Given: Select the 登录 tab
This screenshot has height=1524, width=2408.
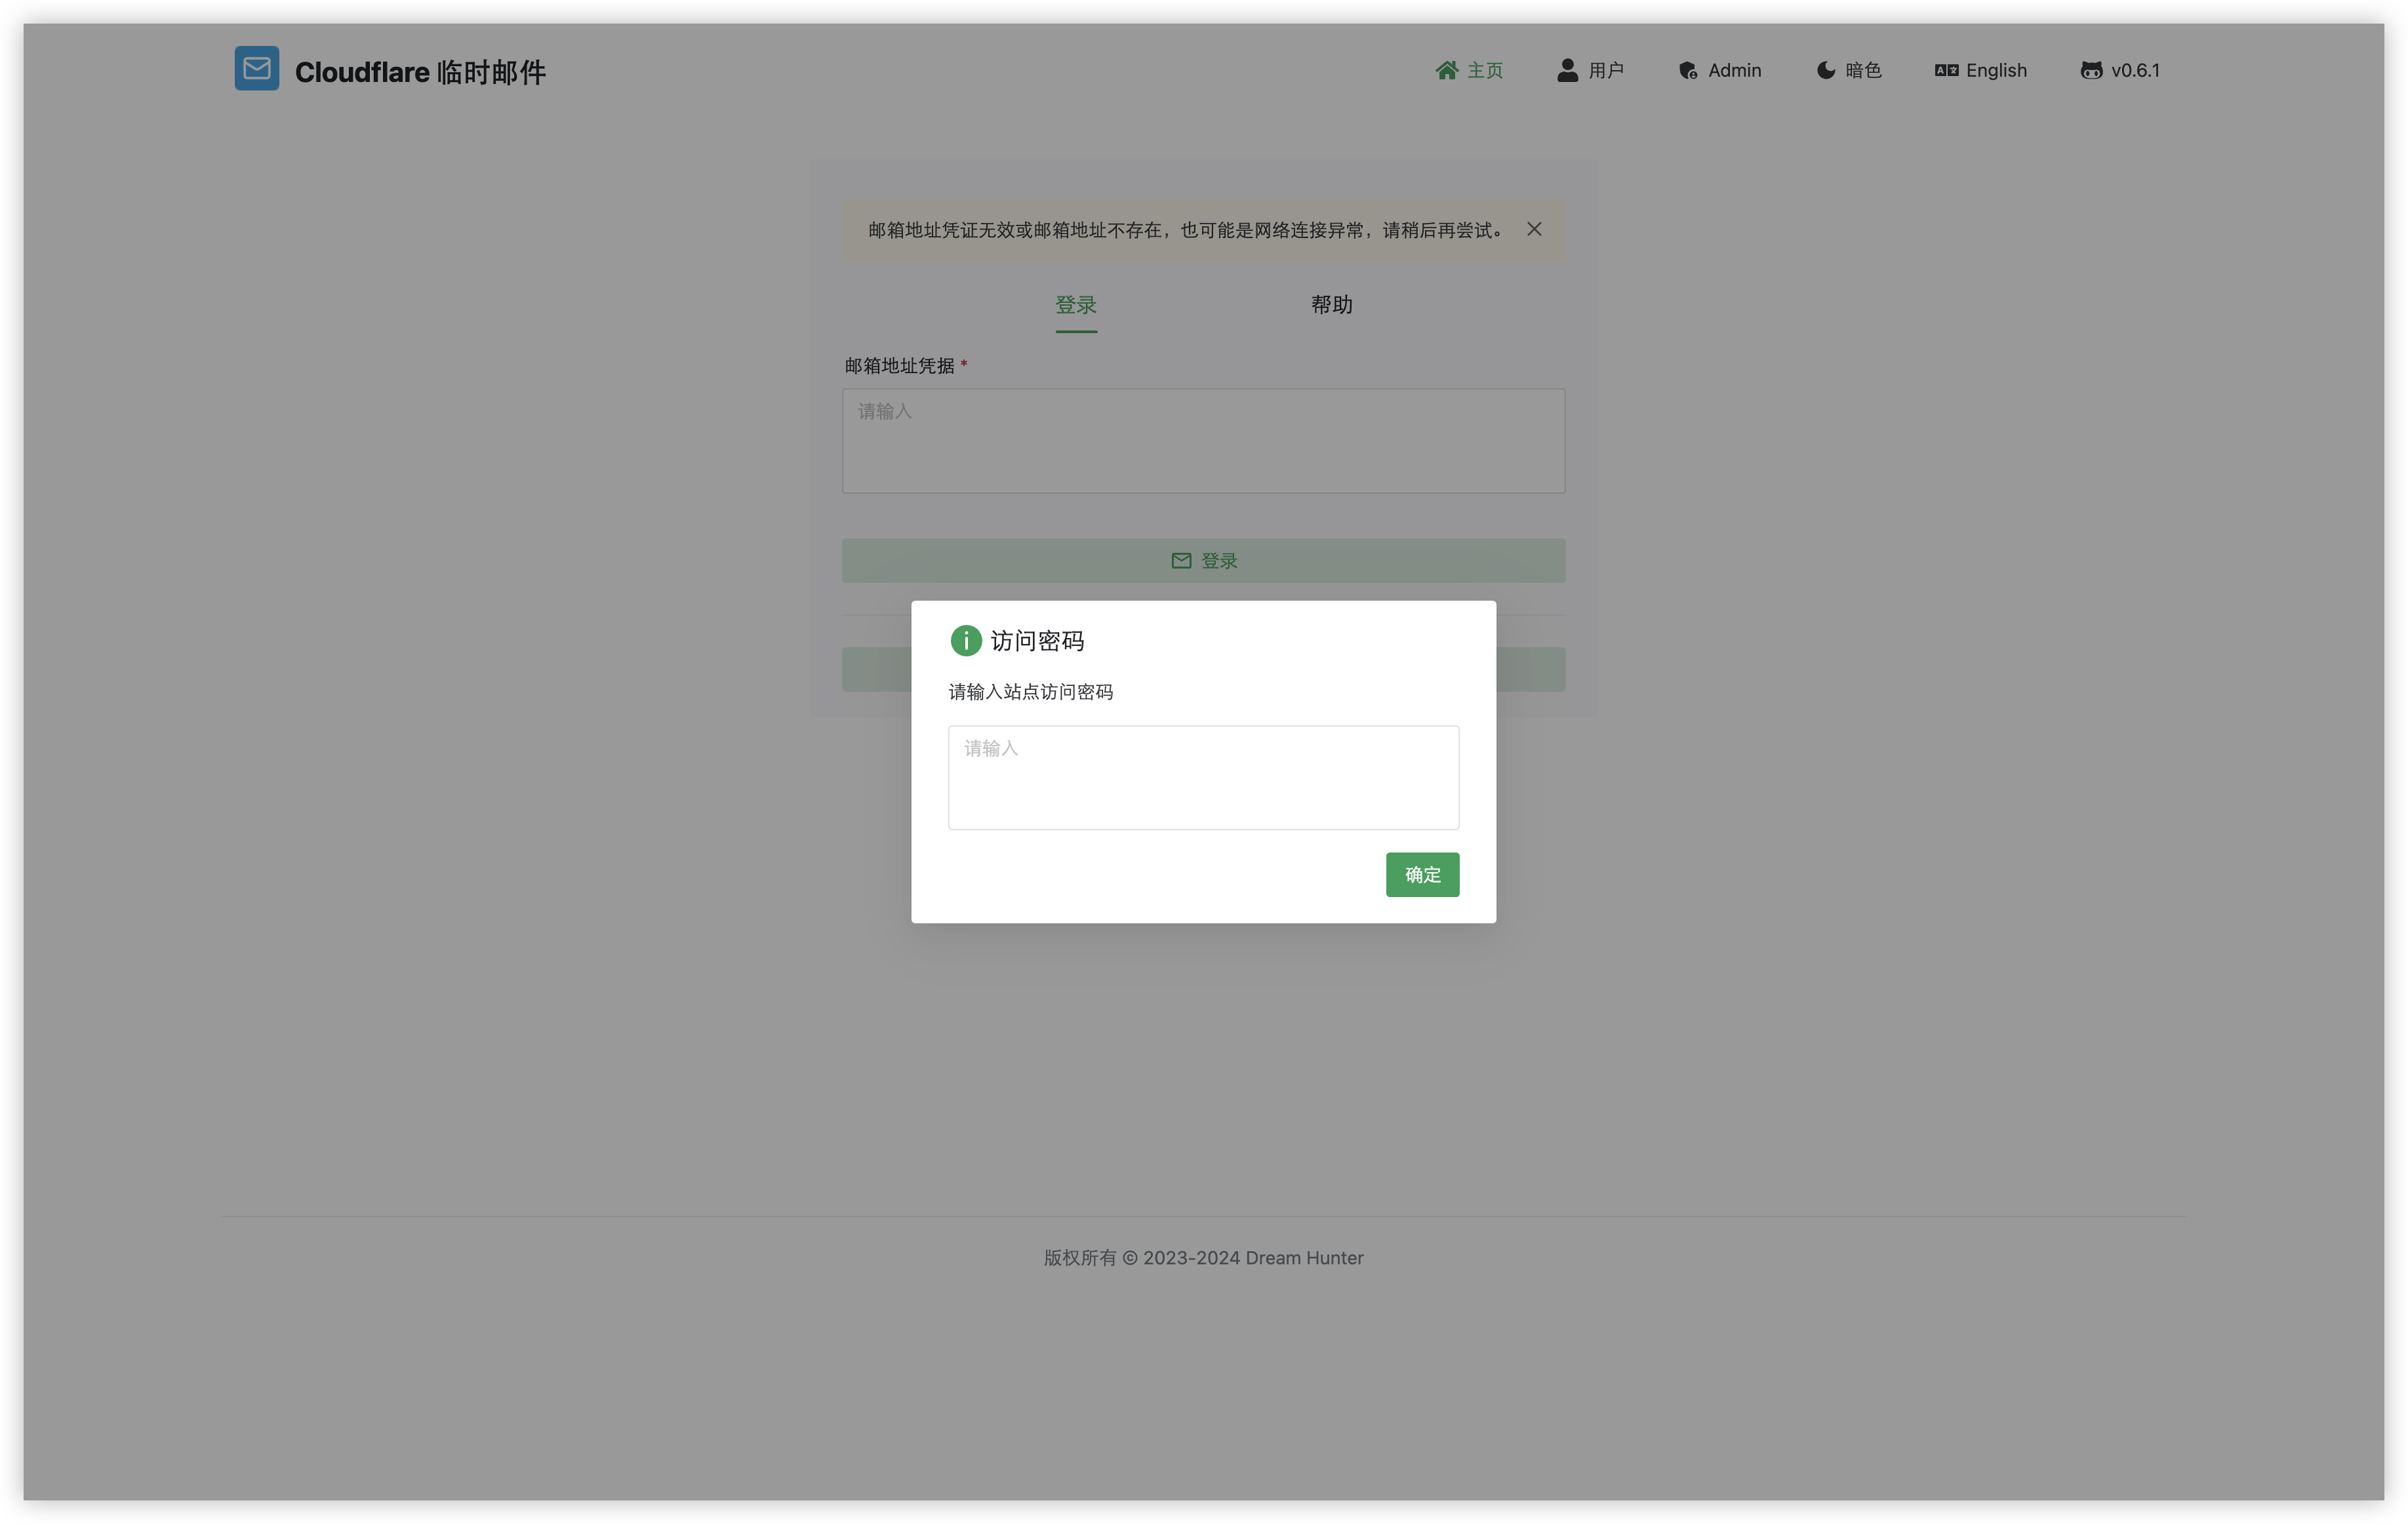Looking at the screenshot, I should [1076, 305].
